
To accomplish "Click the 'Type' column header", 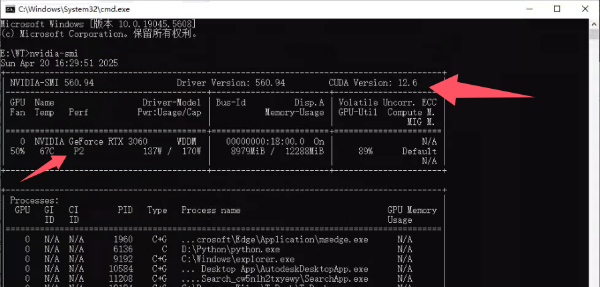I will [x=157, y=210].
